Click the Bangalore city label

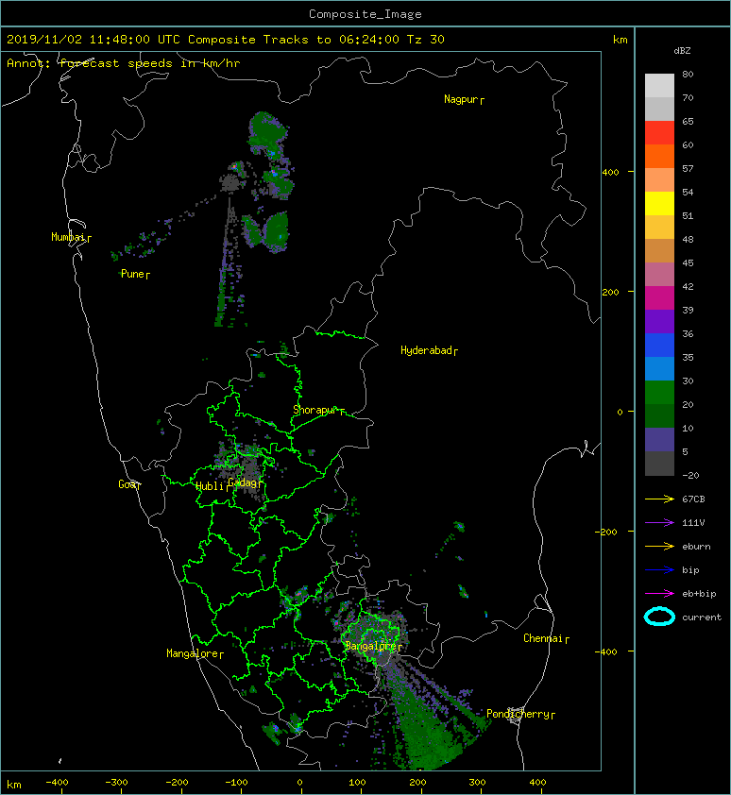(x=370, y=646)
